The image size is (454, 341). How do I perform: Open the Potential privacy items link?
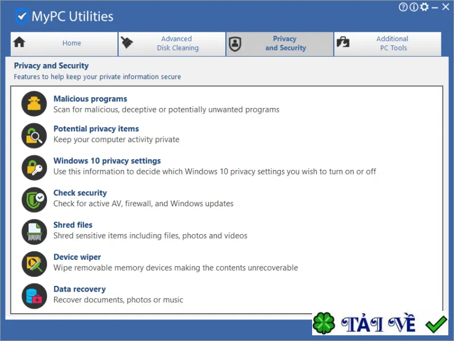[96, 129]
